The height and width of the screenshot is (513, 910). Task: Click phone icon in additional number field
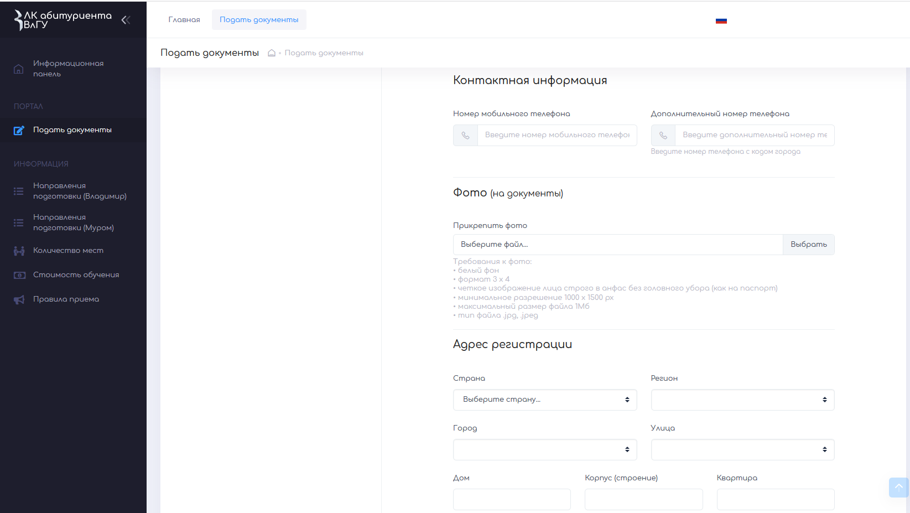[x=663, y=135]
